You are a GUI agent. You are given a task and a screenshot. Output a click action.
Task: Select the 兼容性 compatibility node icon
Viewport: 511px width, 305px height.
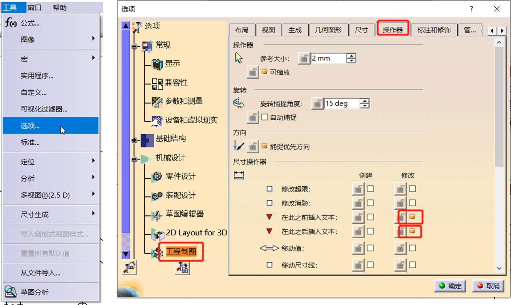pos(157,84)
